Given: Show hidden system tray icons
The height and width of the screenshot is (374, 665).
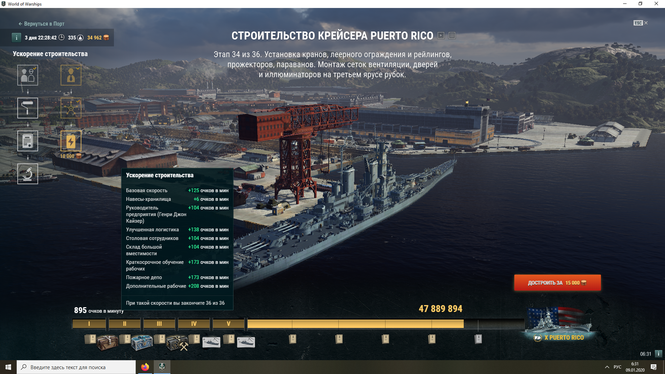Looking at the screenshot, I should tap(607, 367).
